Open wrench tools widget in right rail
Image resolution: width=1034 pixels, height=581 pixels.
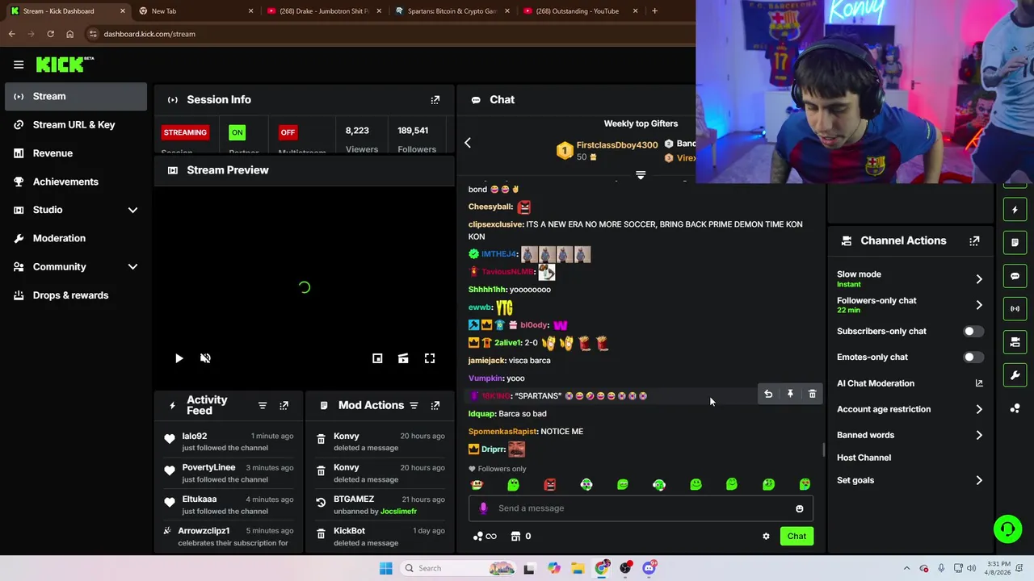pos(1015,375)
